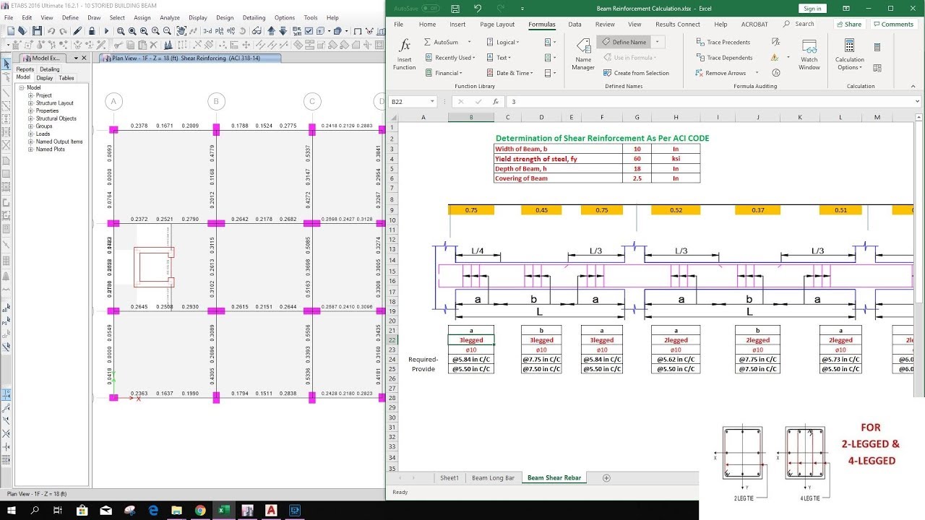Viewport: 925px width, 520px height.
Task: Open the AutoSum dropdown arrow
Action: 468,42
